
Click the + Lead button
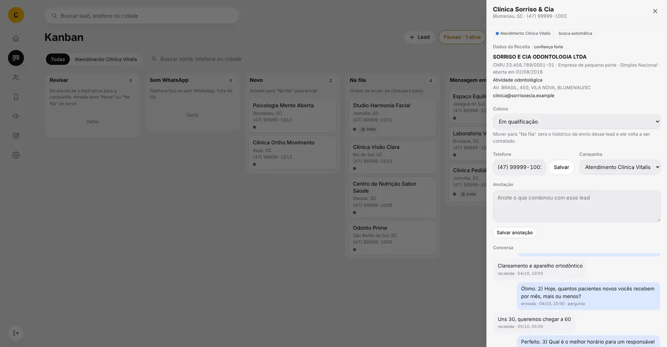coord(419,37)
